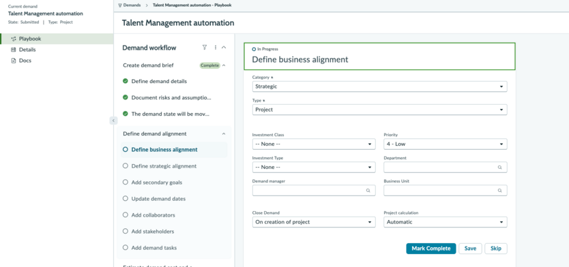Screen dimensions: 569x267
Task: Click the Save button
Action: pyautogui.click(x=470, y=249)
